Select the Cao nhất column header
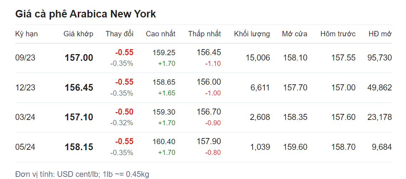 (161, 34)
